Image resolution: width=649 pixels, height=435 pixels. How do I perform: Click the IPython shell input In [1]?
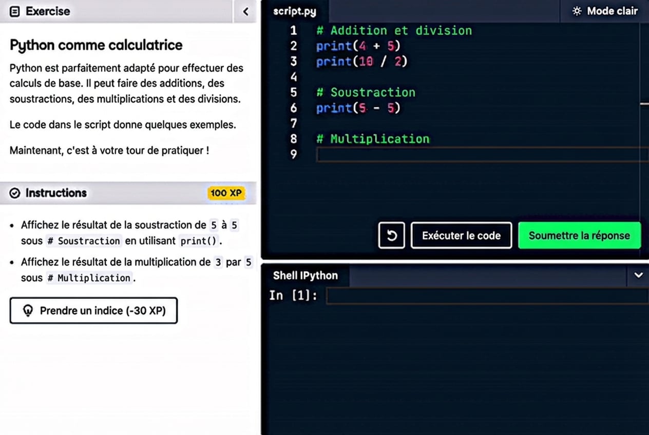(487, 295)
